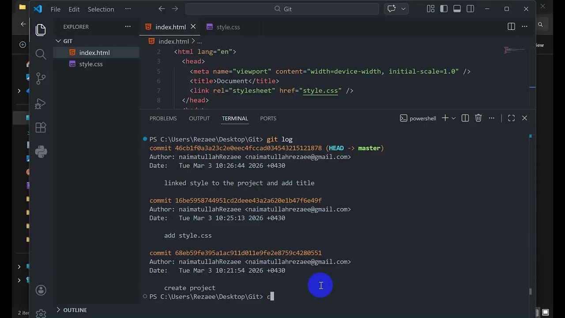Image resolution: width=565 pixels, height=318 pixels.
Task: Close the terminal panel
Action: tap(524, 118)
